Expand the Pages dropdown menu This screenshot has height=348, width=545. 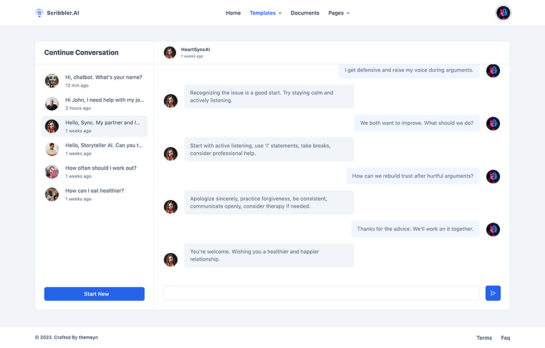(x=339, y=13)
